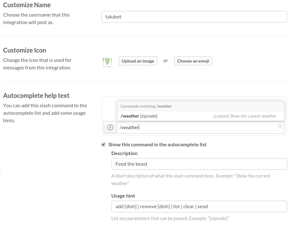Viewport: 291px width, 226px height.
Task: Click Upload an image button
Action: [138, 61]
